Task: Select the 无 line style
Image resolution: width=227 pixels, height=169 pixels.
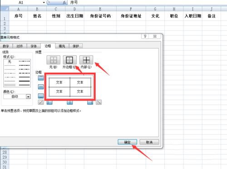Action: coord(10,62)
